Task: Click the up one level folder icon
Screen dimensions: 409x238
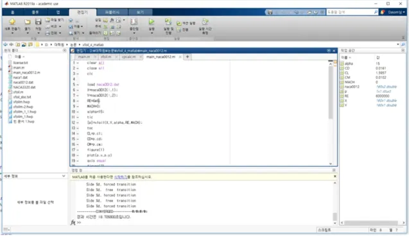Action: [18, 44]
